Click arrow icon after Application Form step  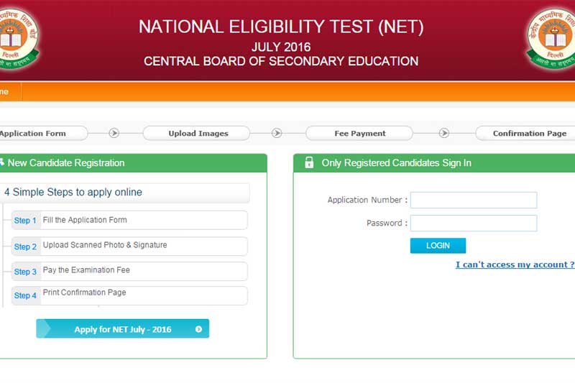point(114,133)
